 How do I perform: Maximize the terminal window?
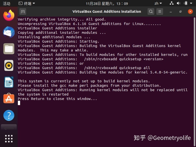pyautogui.click(x=180, y=12)
